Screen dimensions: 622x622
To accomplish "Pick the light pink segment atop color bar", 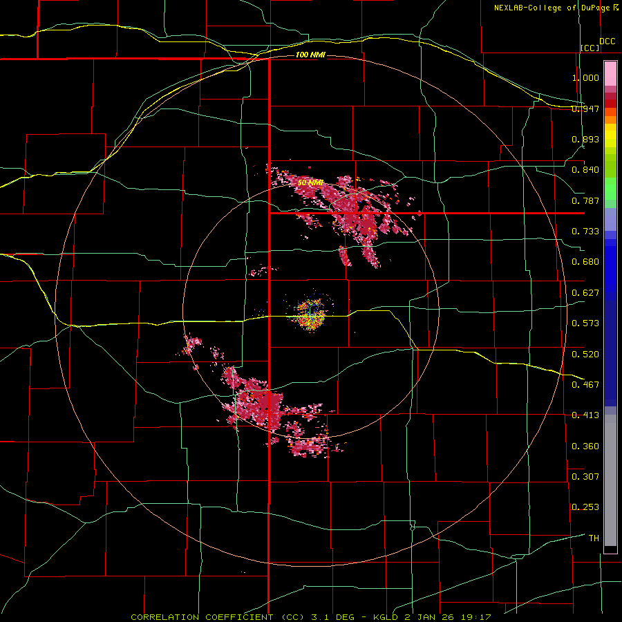I will click(x=610, y=73).
